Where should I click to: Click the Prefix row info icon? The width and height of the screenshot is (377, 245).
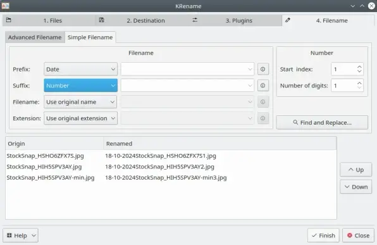[x=263, y=69]
